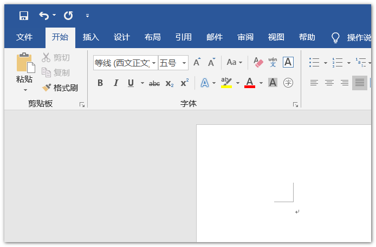The image size is (376, 247).
Task: Open numbering style dropdown arrow
Action: point(349,63)
